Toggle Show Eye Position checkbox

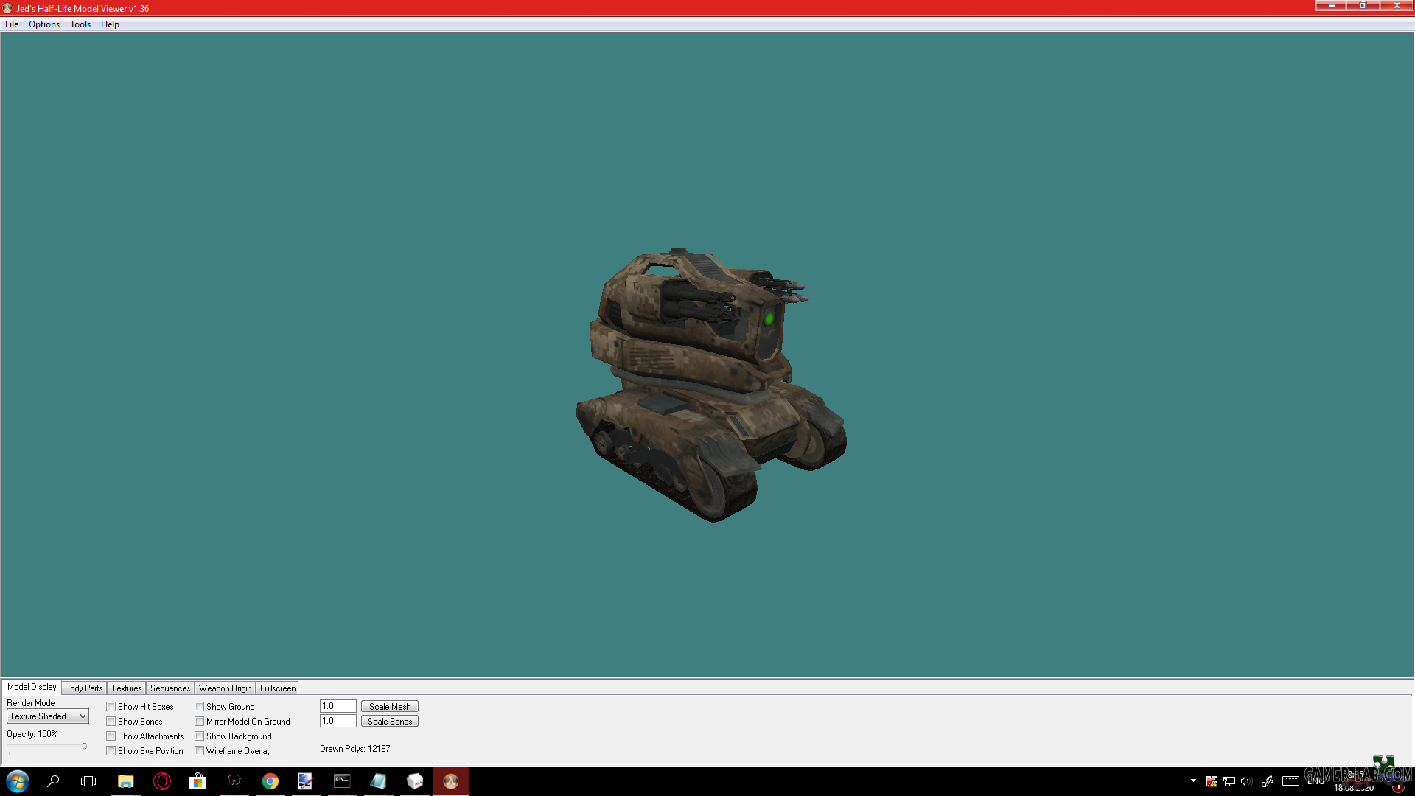(x=111, y=751)
